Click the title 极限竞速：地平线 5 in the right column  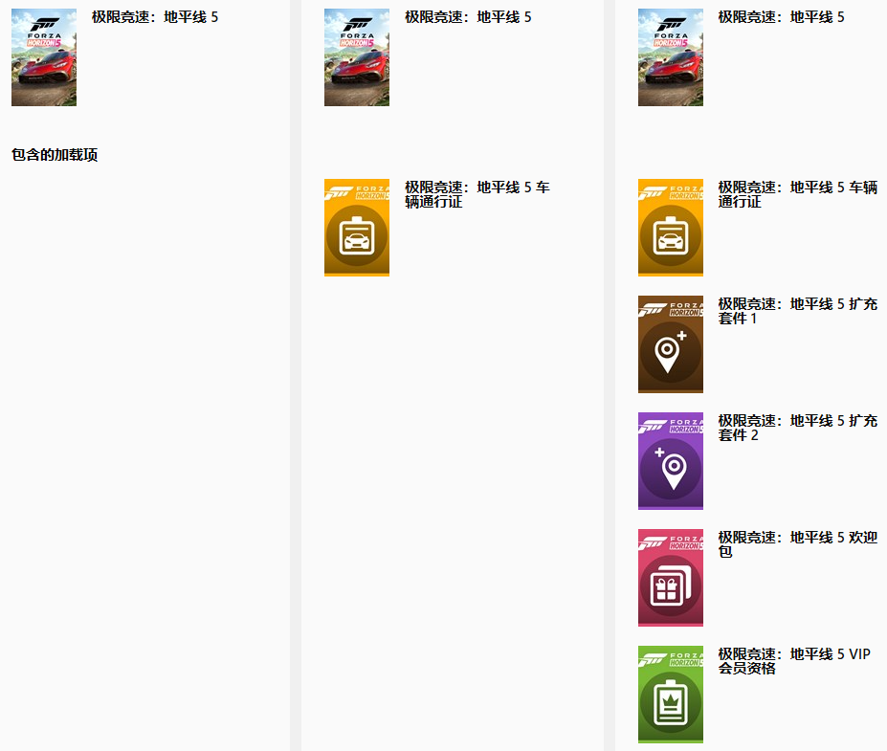tap(781, 17)
